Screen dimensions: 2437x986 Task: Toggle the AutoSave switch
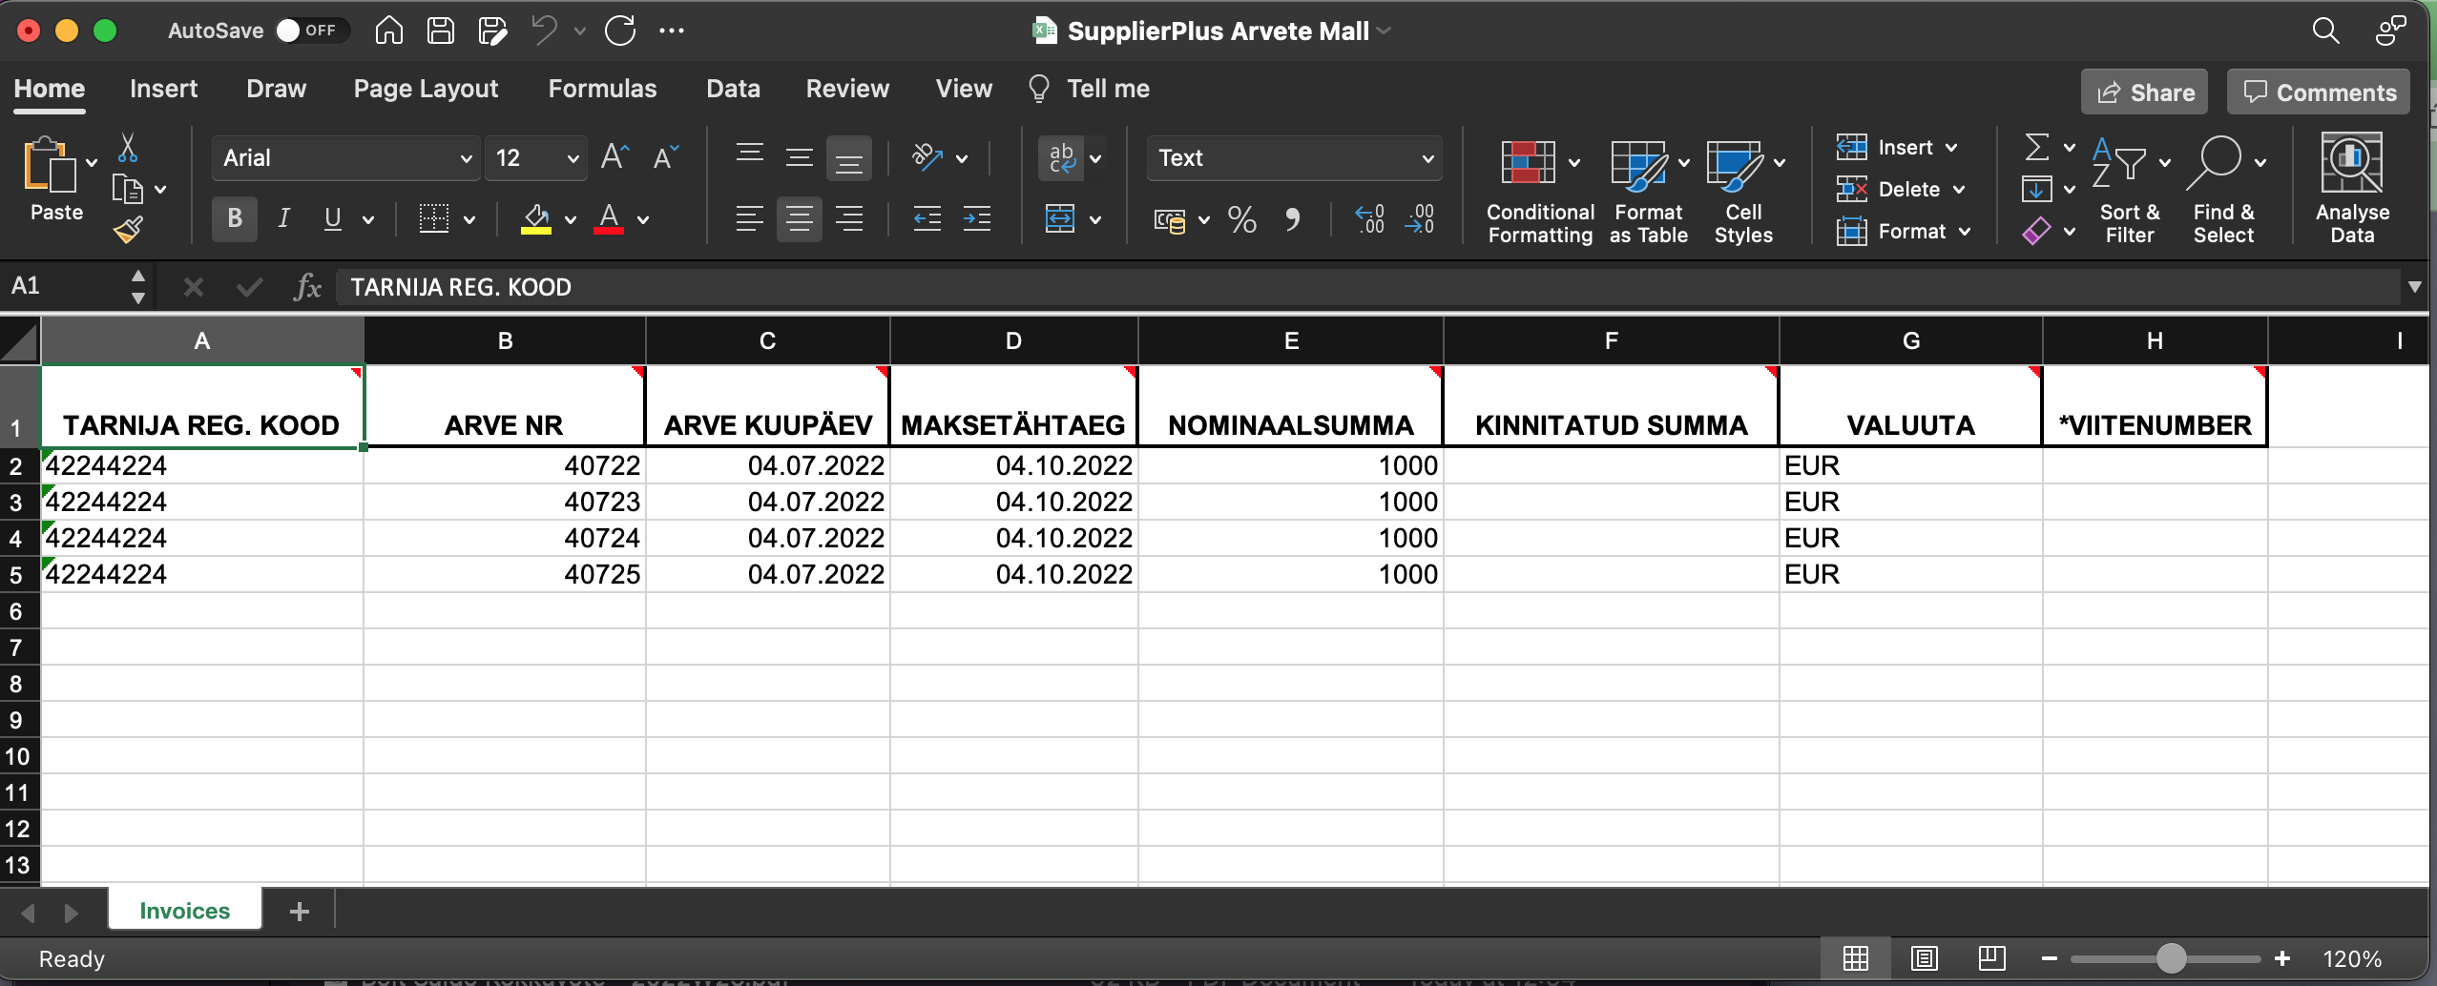point(305,31)
